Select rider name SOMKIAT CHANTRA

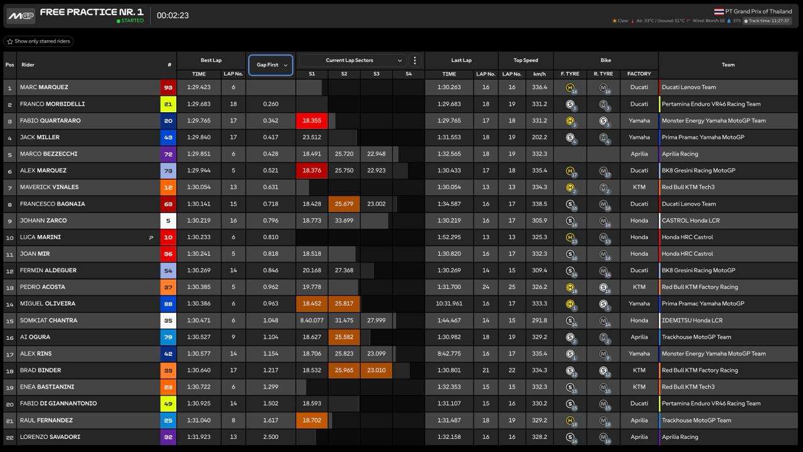(49, 320)
